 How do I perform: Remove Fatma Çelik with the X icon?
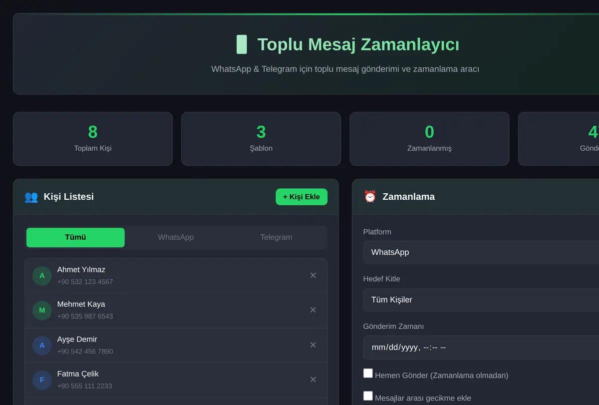tap(313, 380)
